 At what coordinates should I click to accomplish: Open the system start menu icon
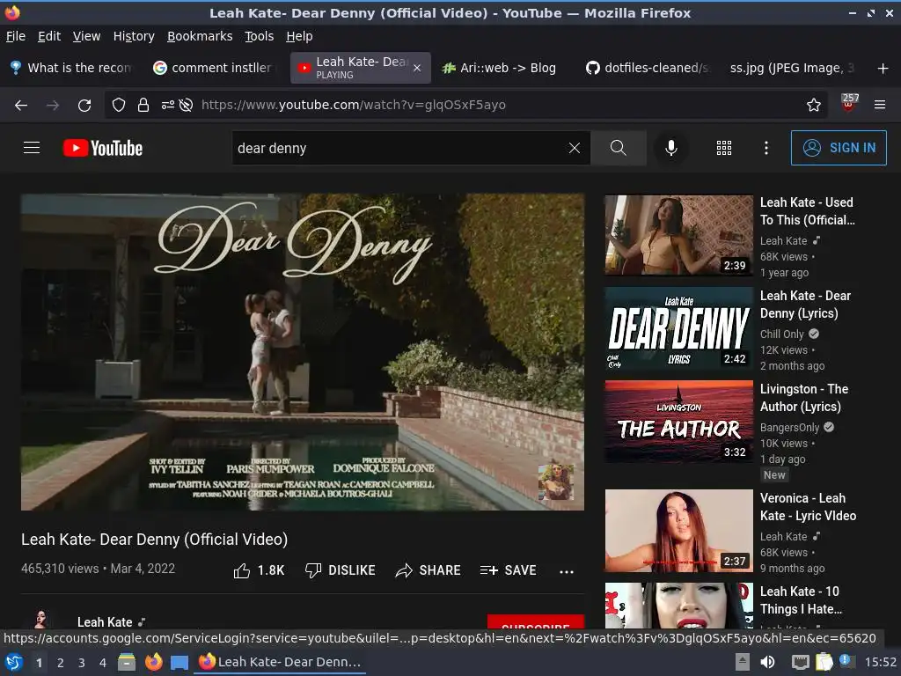(x=13, y=662)
